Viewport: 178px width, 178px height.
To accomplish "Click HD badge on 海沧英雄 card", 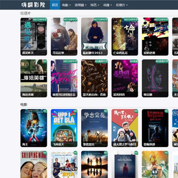I will tap(45, 61).
